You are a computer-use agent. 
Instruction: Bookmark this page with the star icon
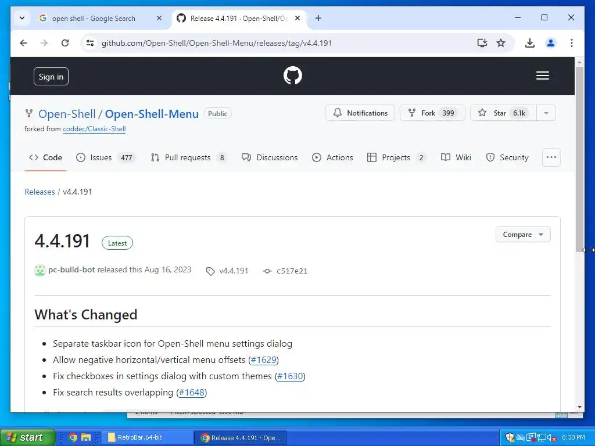(x=501, y=43)
